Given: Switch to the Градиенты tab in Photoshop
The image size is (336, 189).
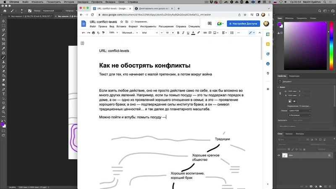Looking at the screenshot, I should 302,18.
